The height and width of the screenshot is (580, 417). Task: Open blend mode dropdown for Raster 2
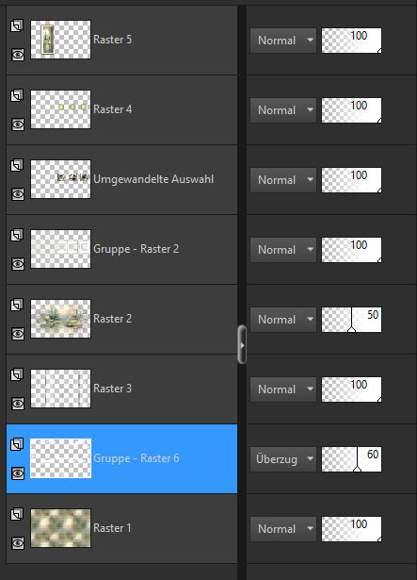(283, 320)
